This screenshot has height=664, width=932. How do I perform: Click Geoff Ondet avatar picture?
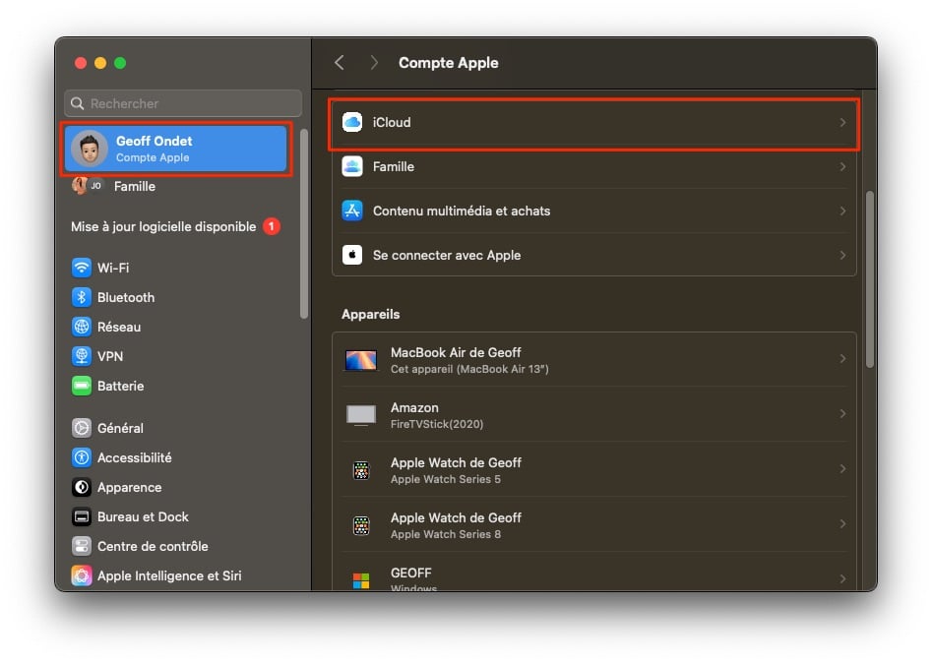coord(90,149)
